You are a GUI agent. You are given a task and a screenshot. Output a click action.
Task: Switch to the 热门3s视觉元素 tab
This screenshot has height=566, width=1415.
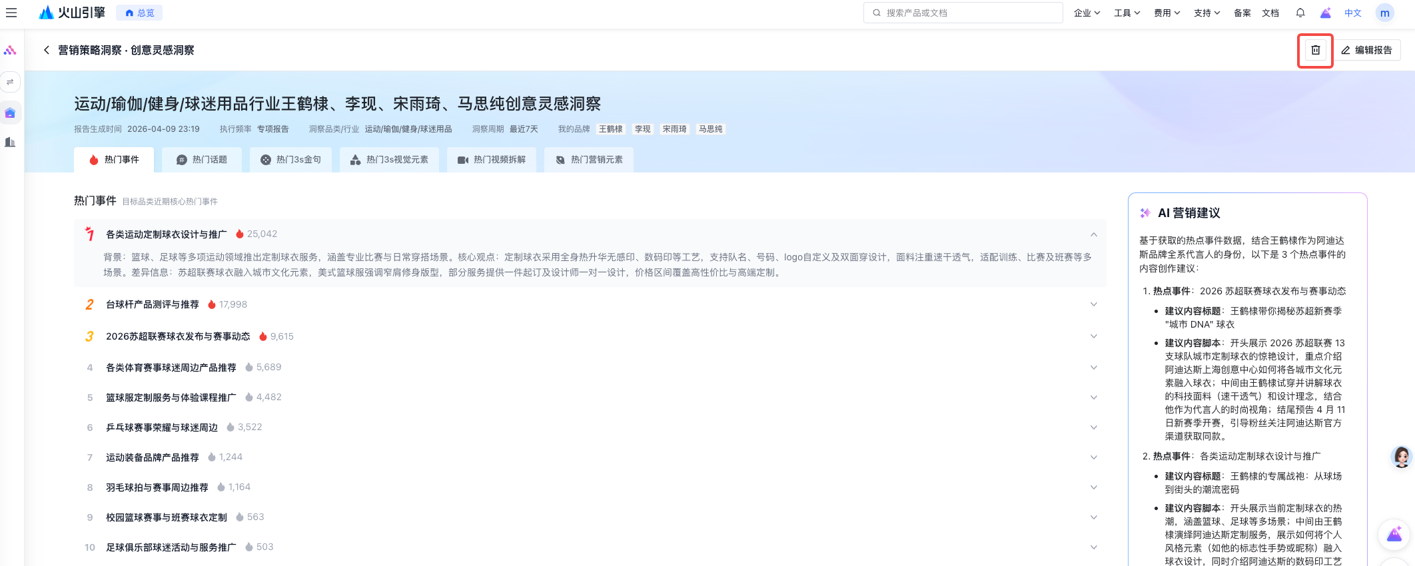click(389, 160)
